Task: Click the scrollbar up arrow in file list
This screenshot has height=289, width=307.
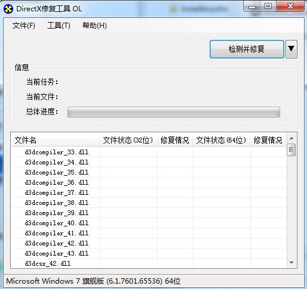Action: (x=291, y=138)
